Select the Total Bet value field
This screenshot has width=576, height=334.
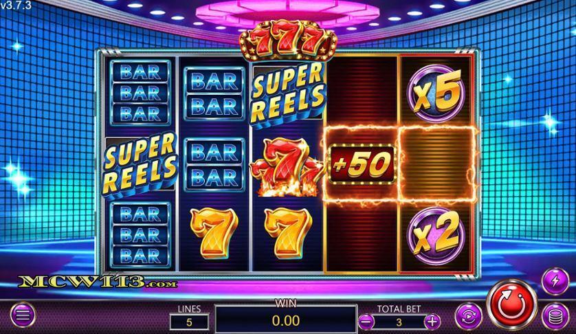pos(399,322)
